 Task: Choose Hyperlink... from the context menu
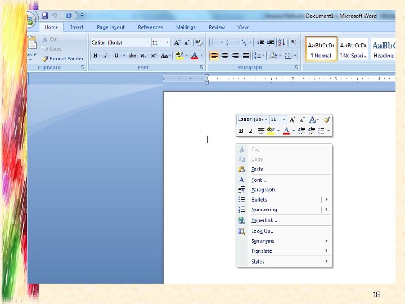[x=284, y=220]
